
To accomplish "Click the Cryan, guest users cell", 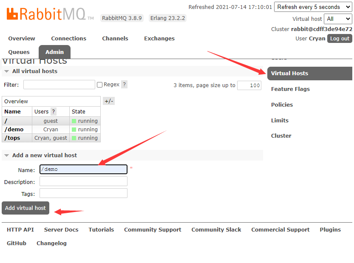I will [51, 138].
